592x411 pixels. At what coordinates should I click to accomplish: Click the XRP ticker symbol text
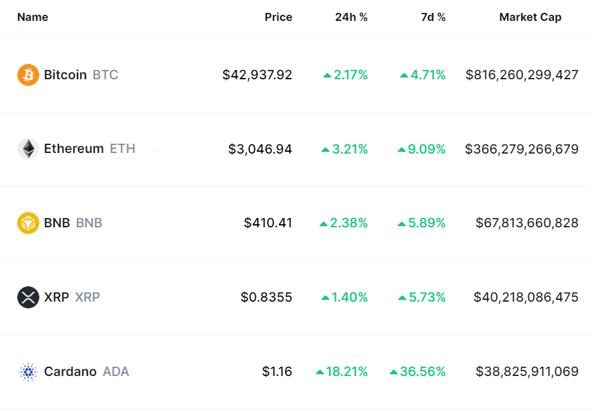pos(87,297)
